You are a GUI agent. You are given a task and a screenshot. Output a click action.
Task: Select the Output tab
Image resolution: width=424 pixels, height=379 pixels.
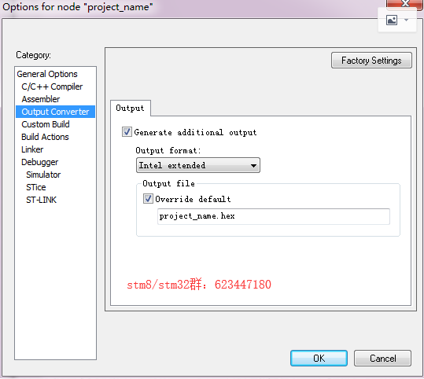130,109
